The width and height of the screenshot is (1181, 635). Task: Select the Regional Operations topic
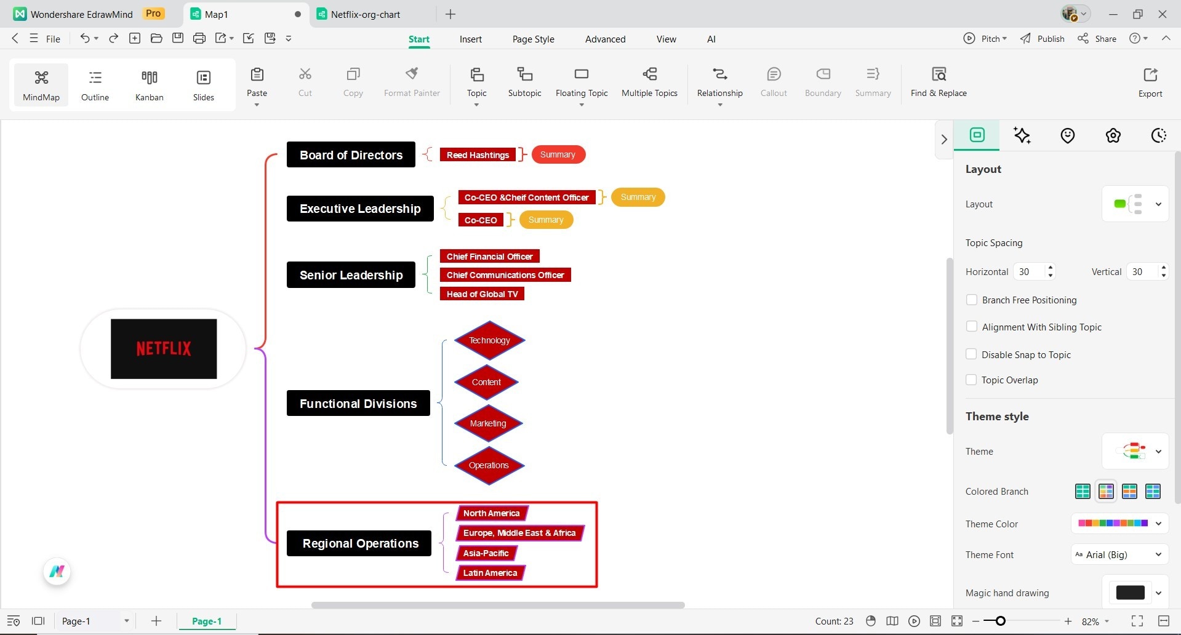359,543
